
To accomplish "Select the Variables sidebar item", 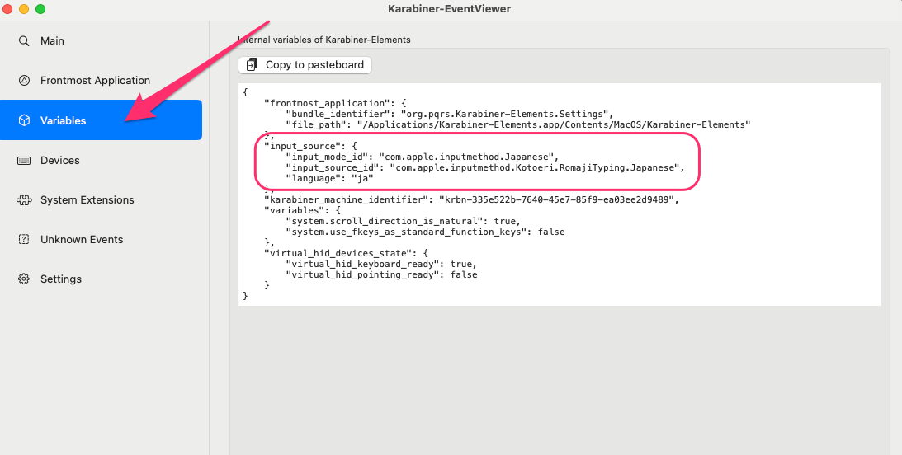I will pos(102,120).
